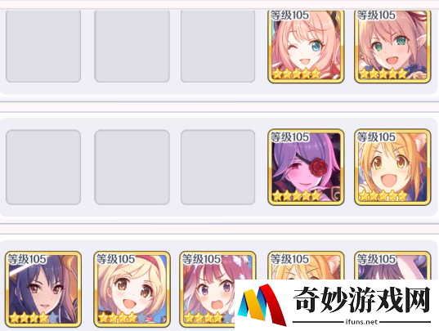Click the colorful M watermark logo

[x=262, y=304]
